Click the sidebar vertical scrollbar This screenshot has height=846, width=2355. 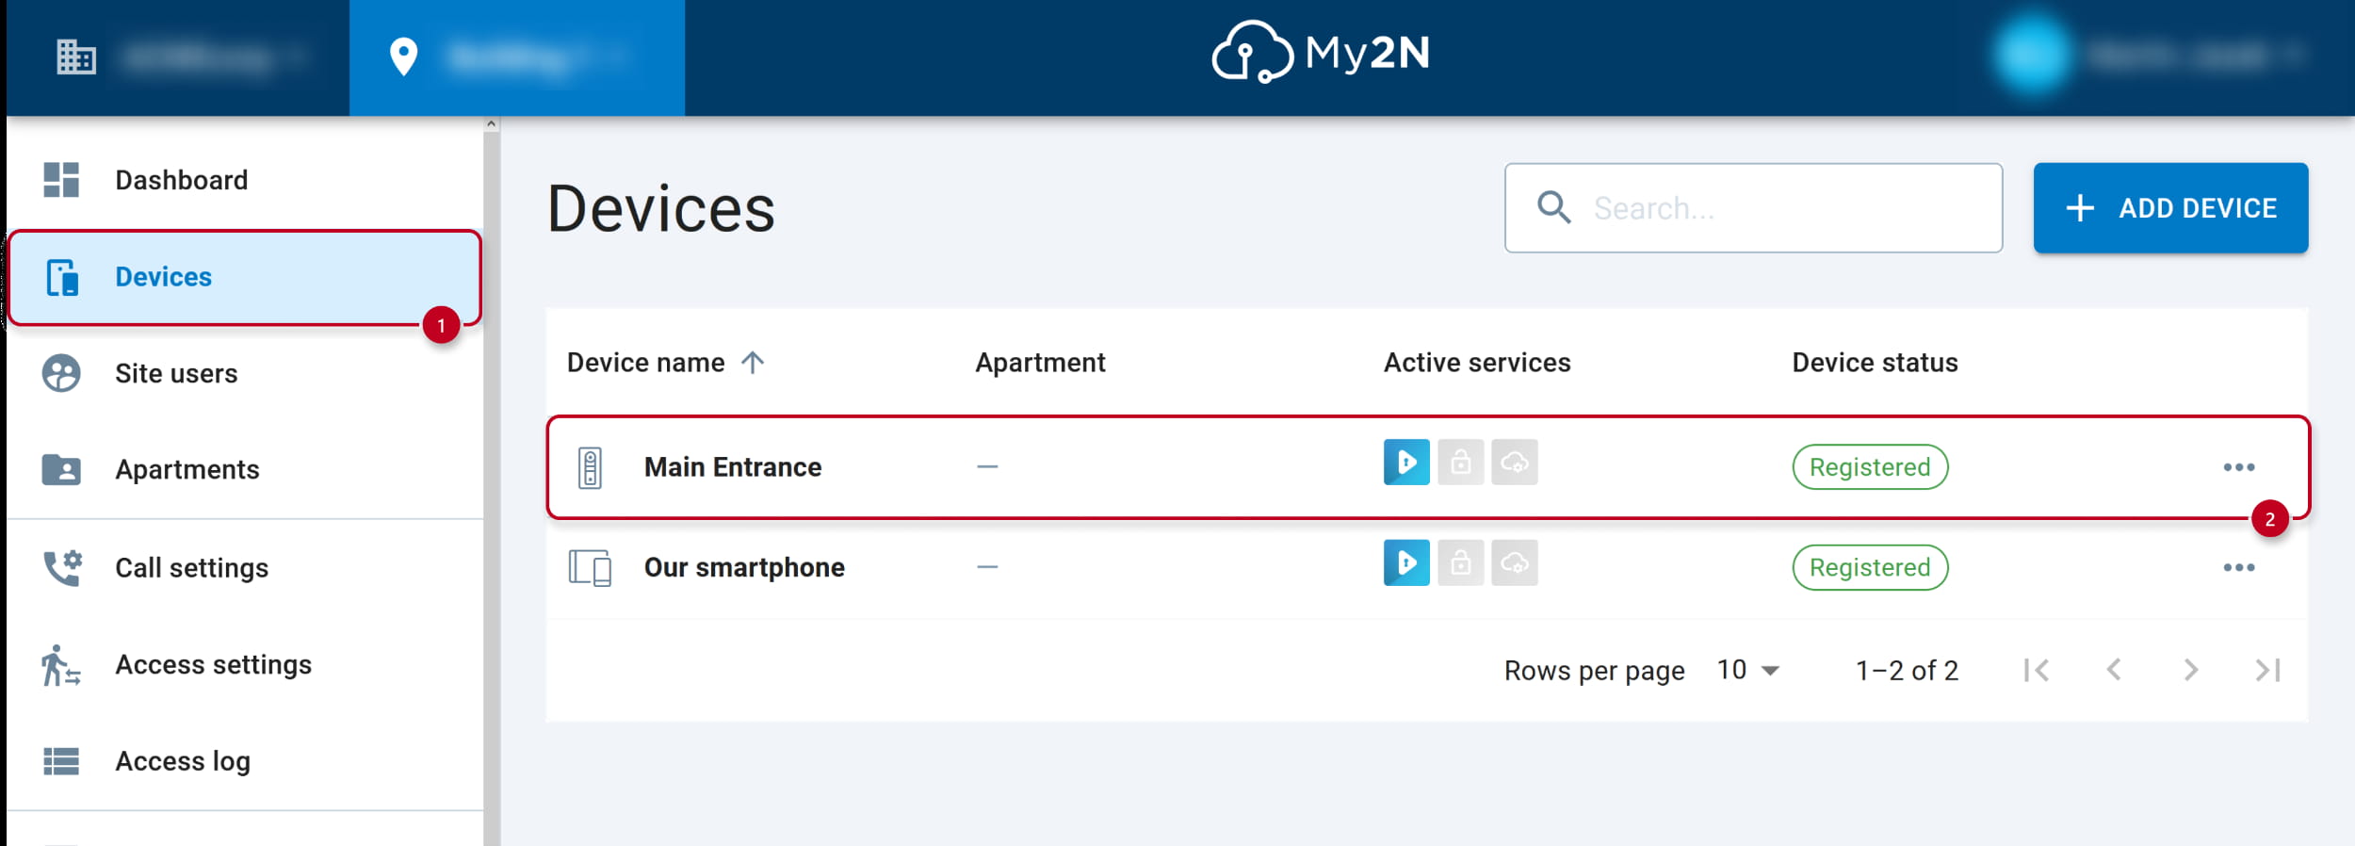[491, 488]
